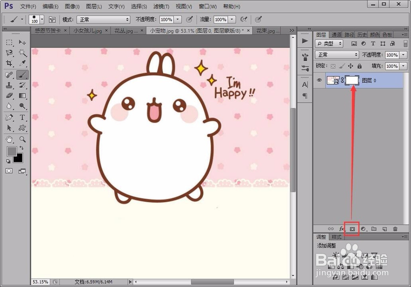
Task: Click the Delete layer trash icon
Action: click(395, 229)
